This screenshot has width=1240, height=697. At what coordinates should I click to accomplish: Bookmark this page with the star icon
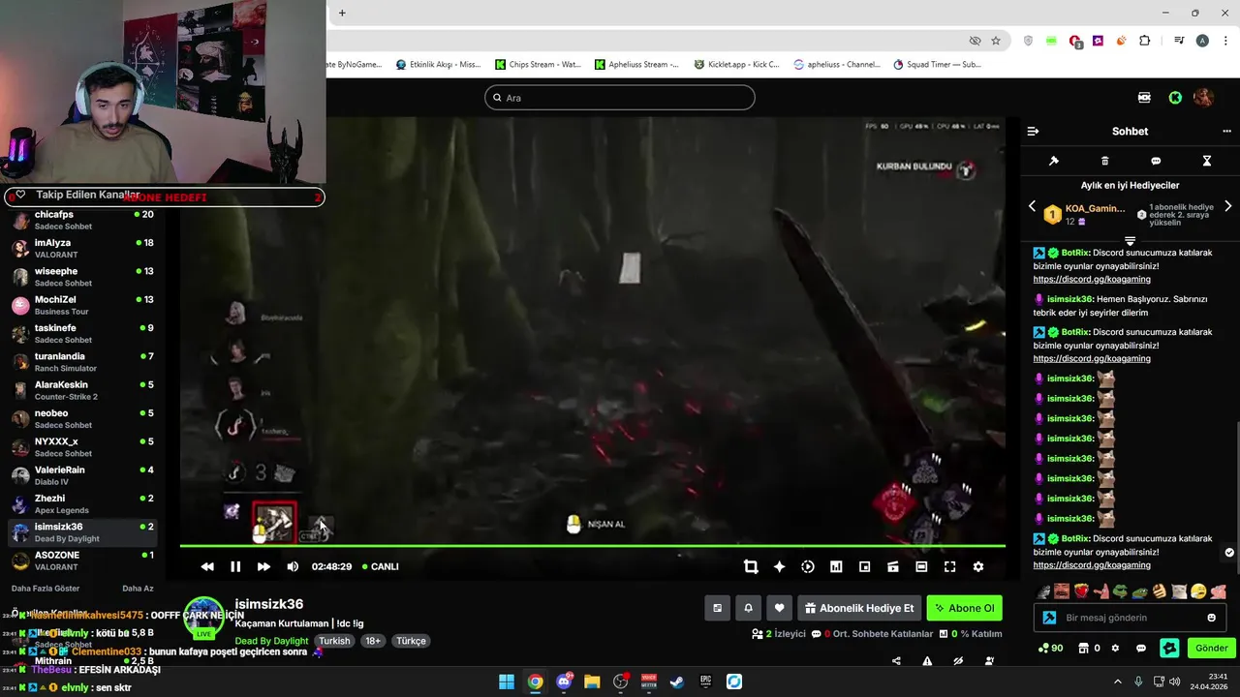(996, 41)
